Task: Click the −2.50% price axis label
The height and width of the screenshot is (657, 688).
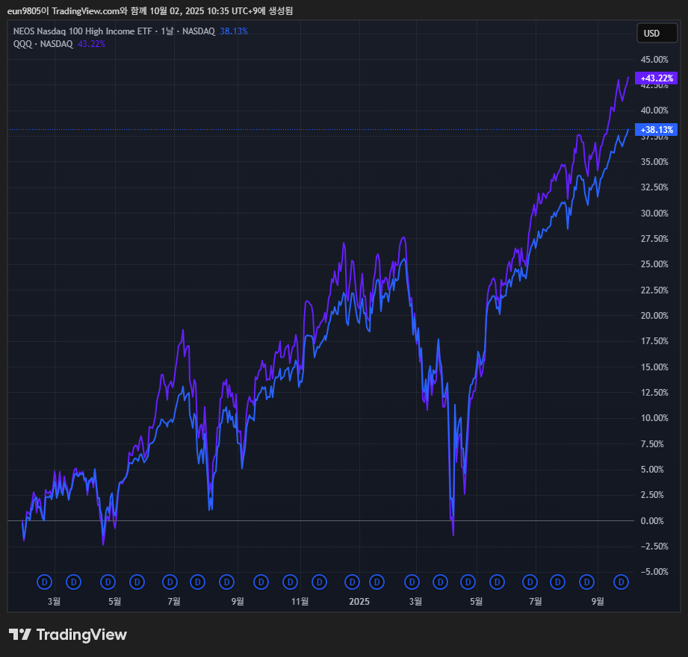Action: click(x=654, y=547)
